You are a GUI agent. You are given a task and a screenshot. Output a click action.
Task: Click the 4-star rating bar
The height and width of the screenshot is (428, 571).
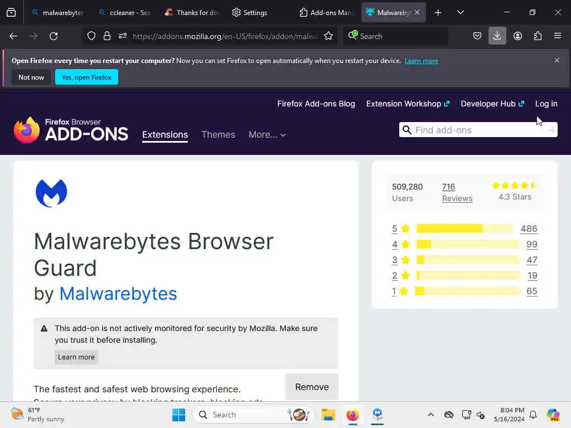(468, 244)
